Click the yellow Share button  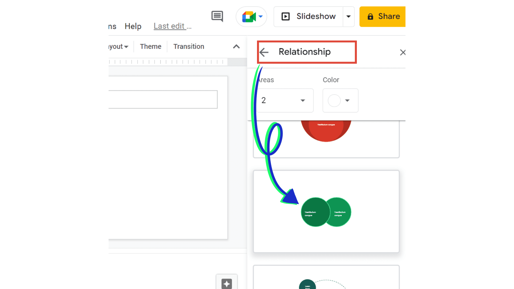(x=383, y=17)
